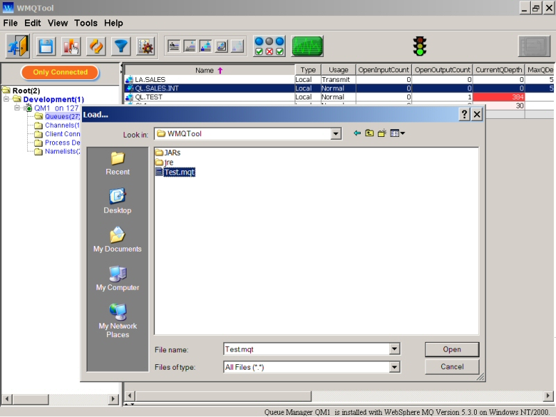Click the OpenOutputCount column header

click(442, 70)
